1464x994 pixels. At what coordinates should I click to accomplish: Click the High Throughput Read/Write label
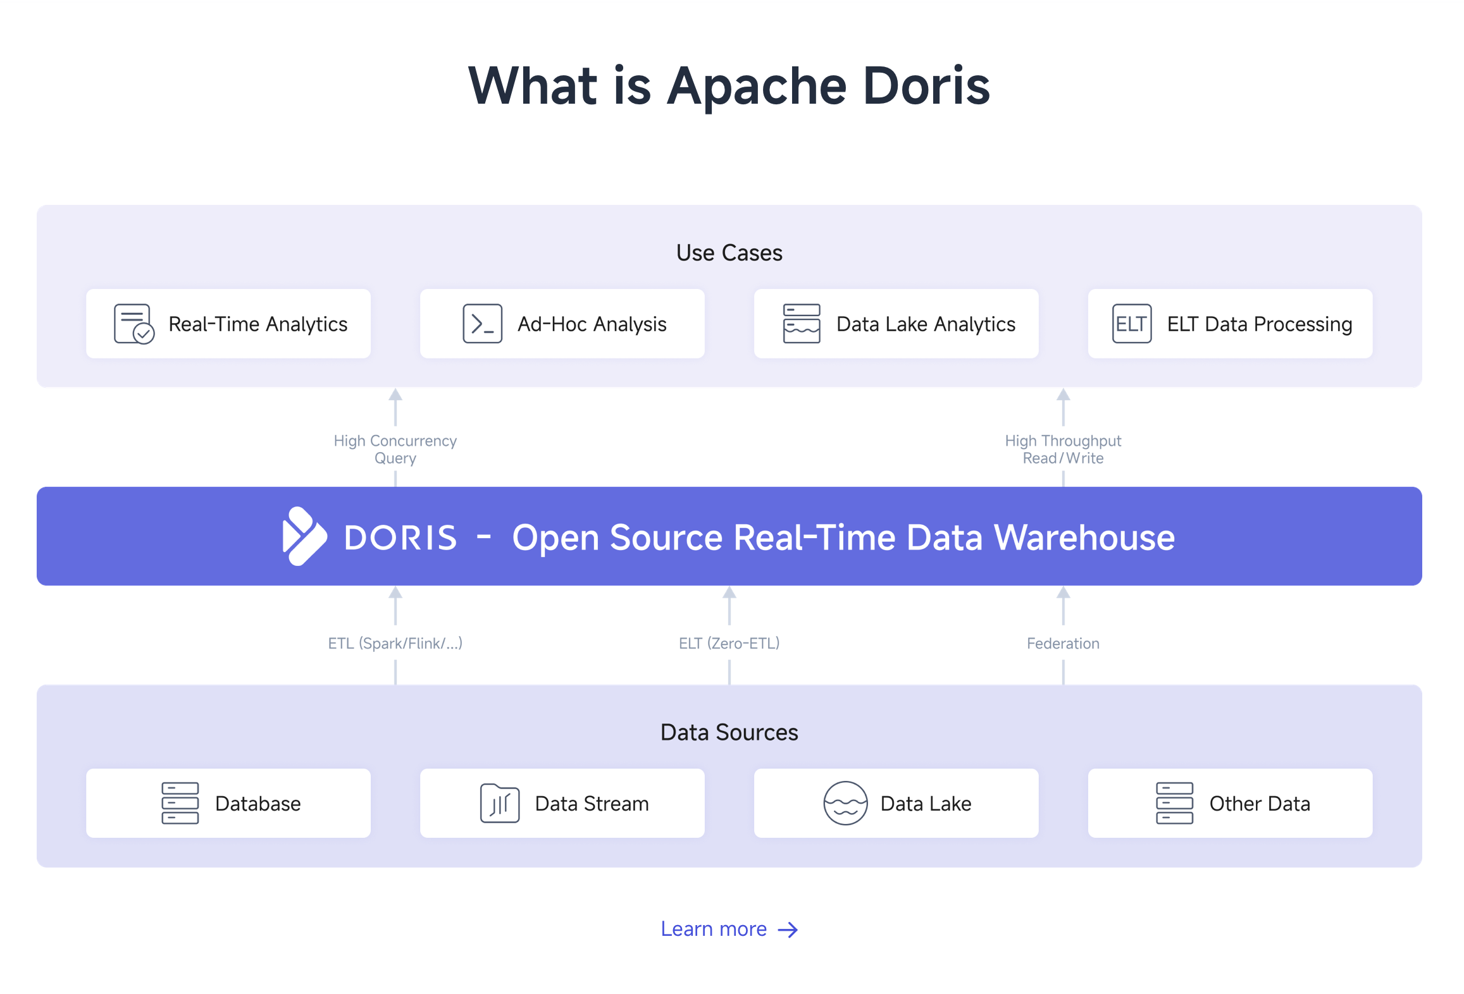pos(1064,450)
